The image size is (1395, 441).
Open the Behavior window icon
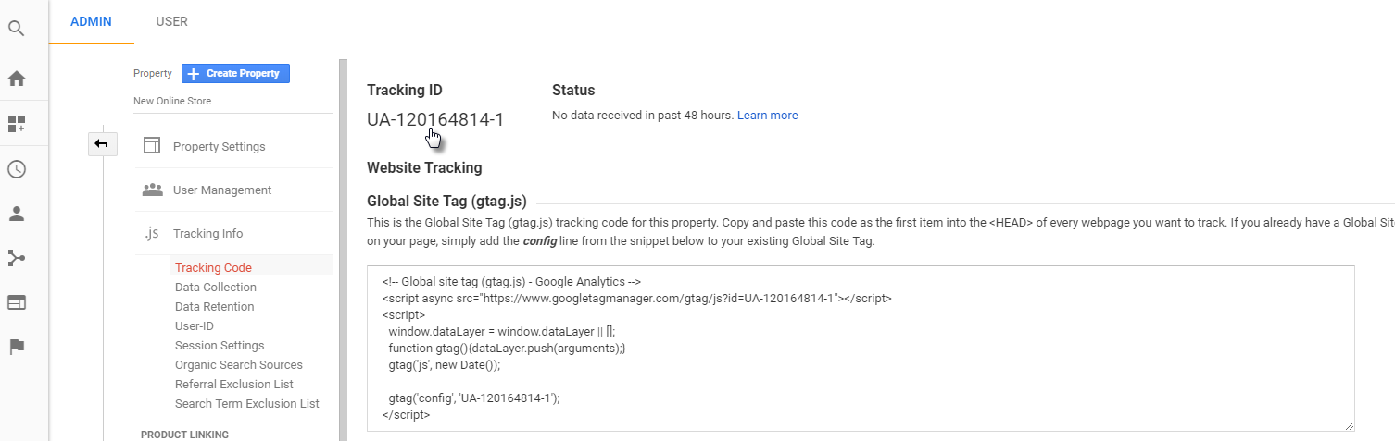pyautogui.click(x=16, y=302)
